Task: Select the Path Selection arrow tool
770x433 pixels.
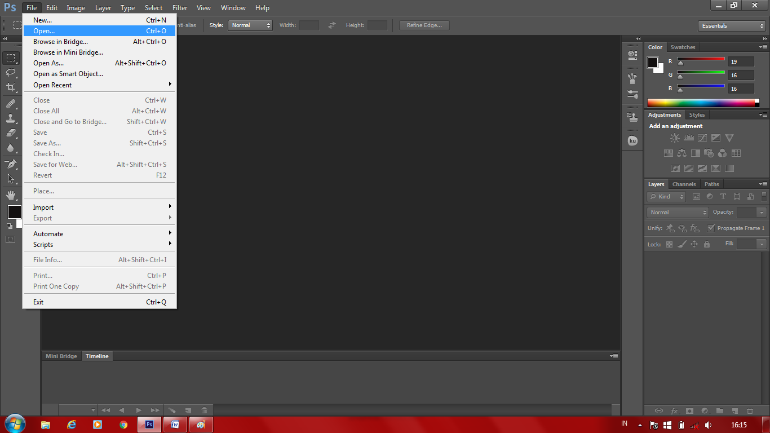Action: [11, 179]
